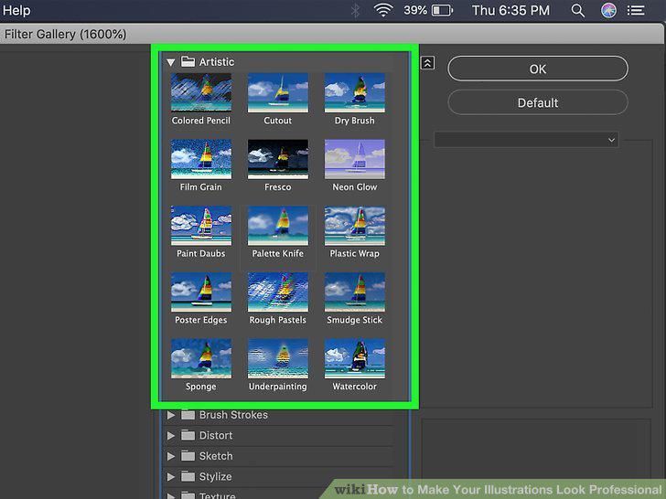Click the Default button
This screenshot has height=499, width=666.
[x=538, y=102]
